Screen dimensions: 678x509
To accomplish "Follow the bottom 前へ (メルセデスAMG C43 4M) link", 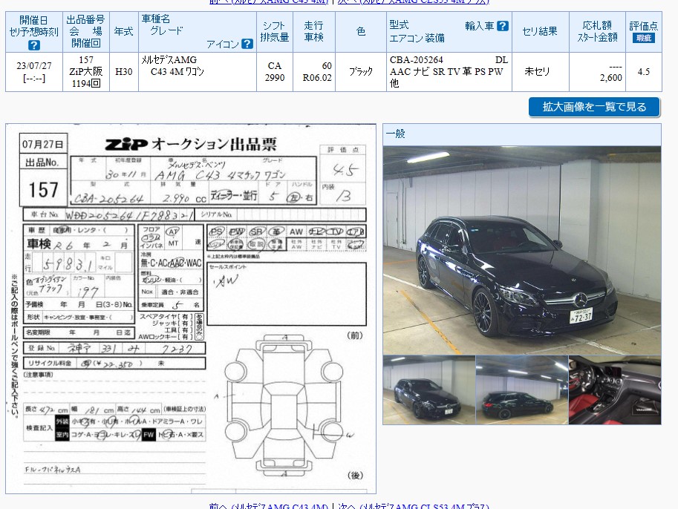I will [269, 505].
